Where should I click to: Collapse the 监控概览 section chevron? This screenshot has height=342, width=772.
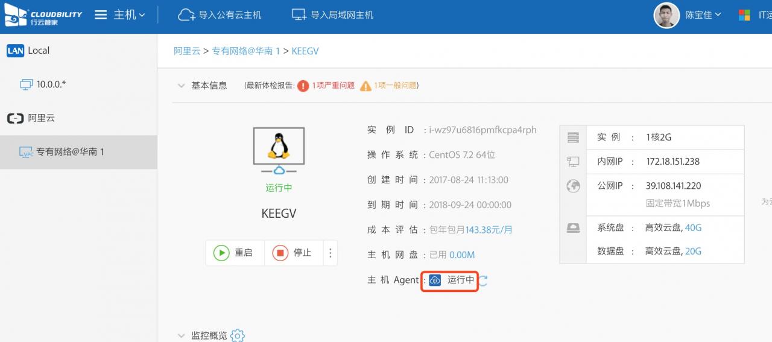(x=181, y=335)
